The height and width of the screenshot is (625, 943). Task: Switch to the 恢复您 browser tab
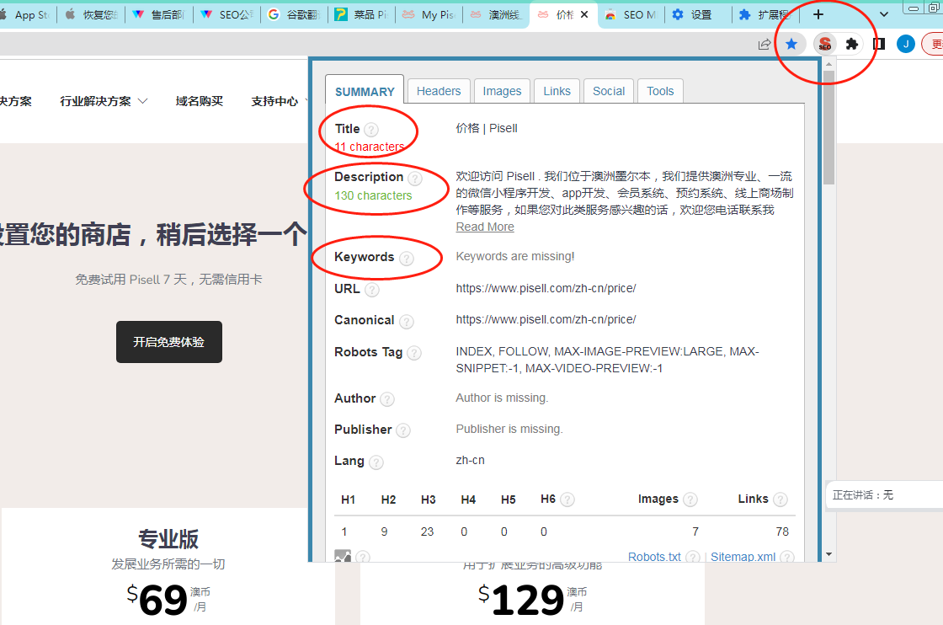click(91, 14)
